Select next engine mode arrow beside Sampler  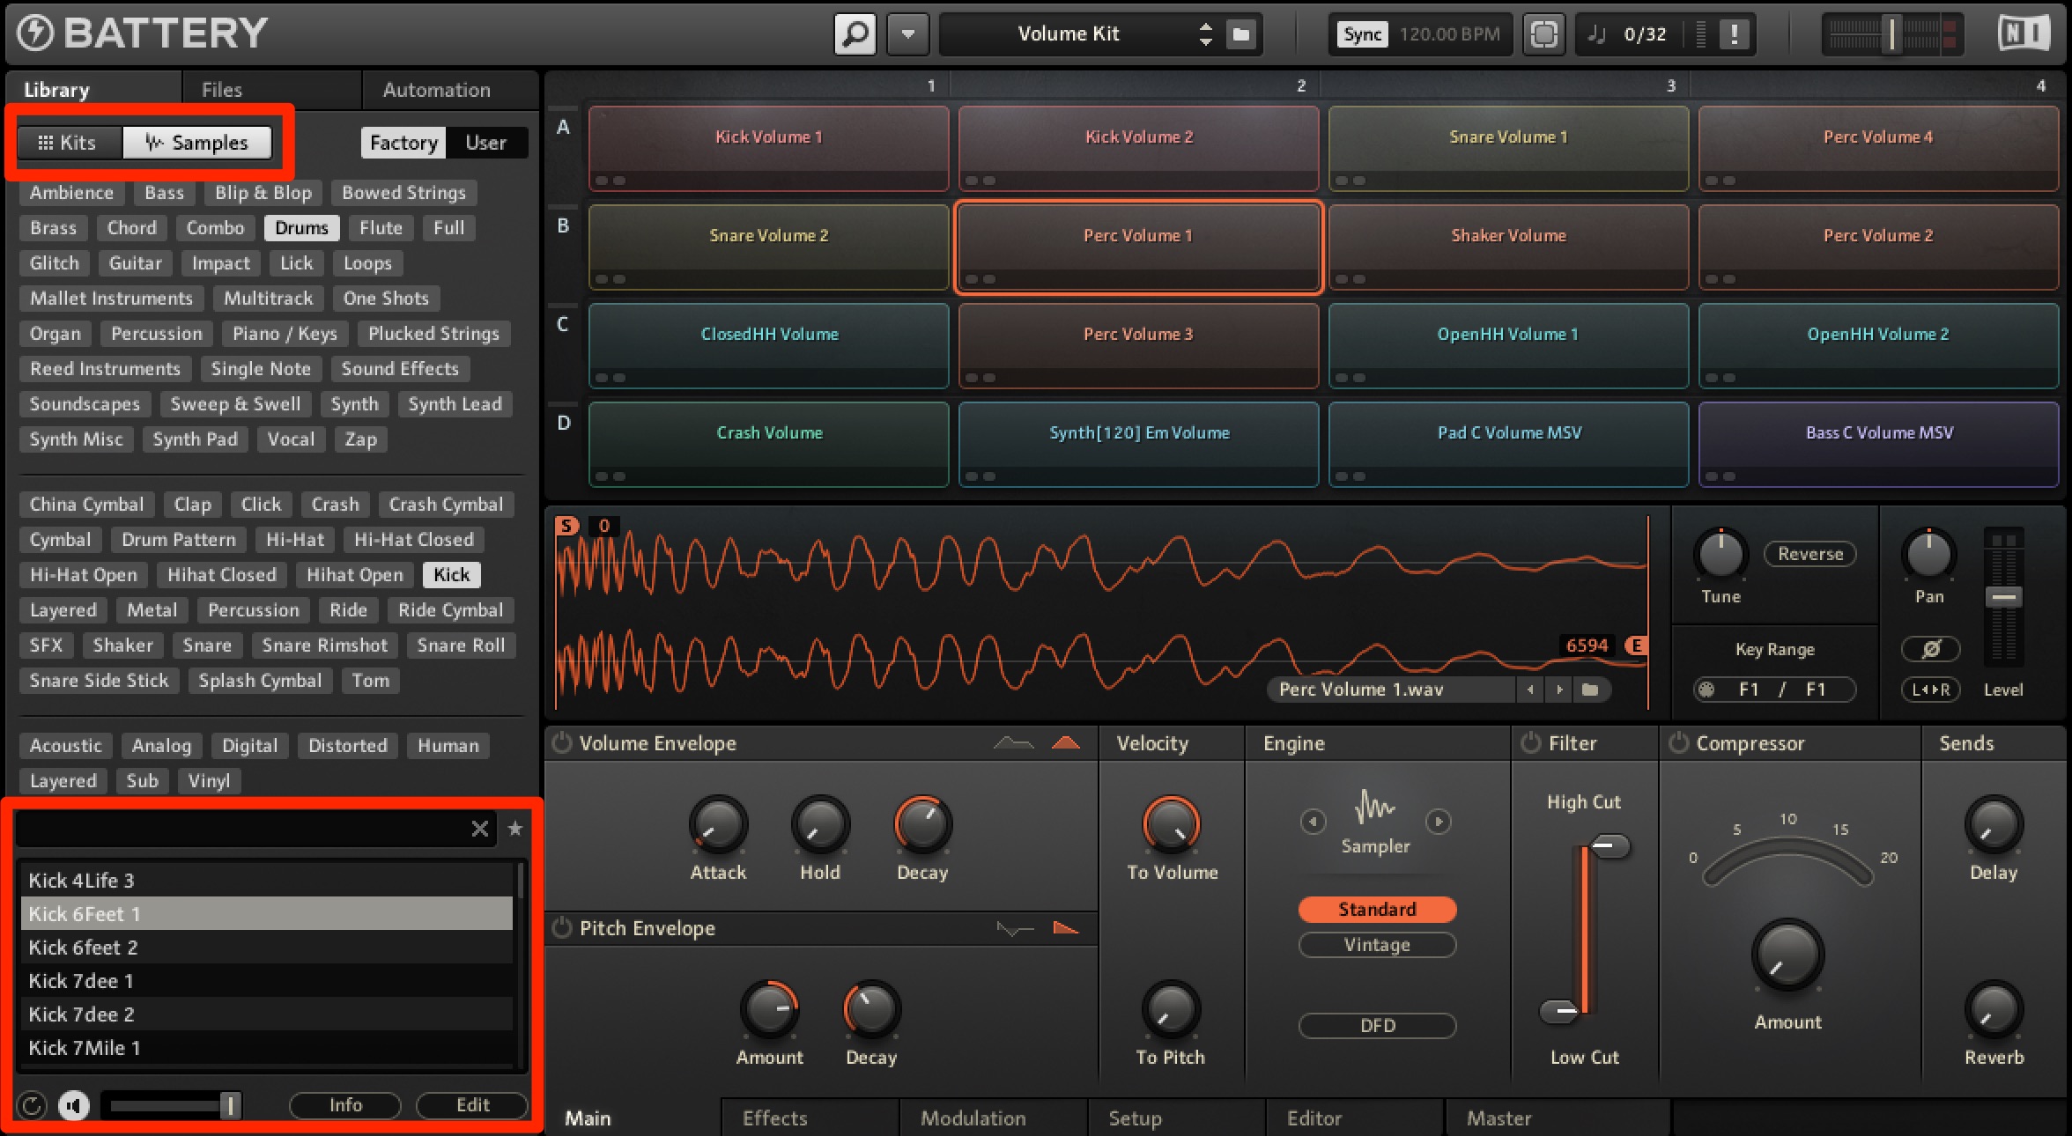[1438, 822]
